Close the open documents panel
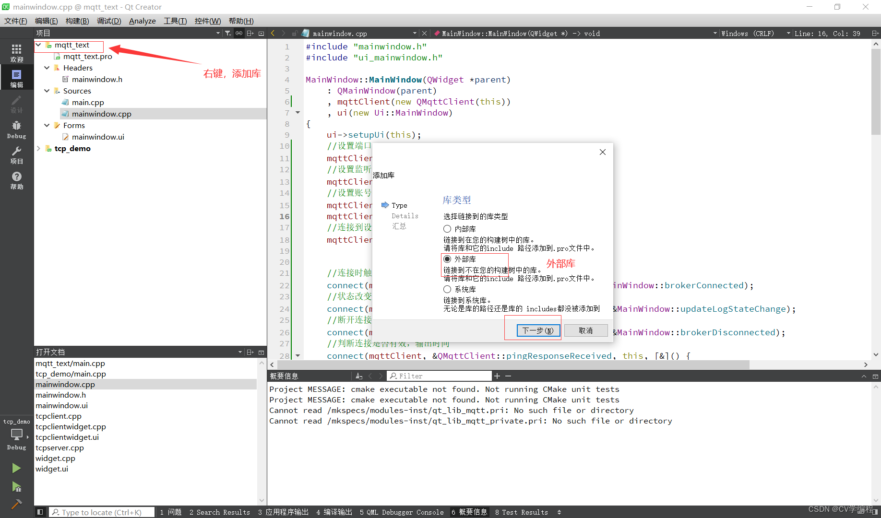The image size is (881, 518). (x=262, y=352)
